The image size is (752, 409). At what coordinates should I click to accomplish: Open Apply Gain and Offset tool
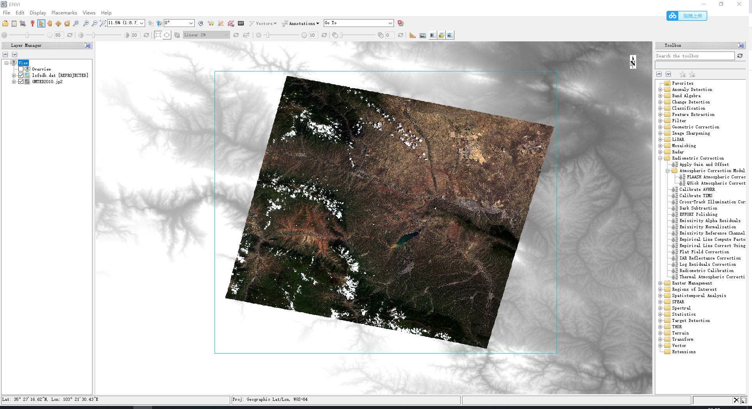pos(704,164)
